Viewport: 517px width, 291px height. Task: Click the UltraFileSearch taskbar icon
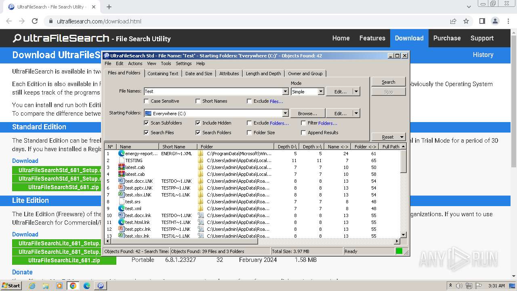[101, 286]
